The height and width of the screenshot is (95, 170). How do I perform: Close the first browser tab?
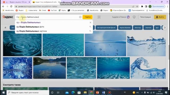[x=29, y=2]
